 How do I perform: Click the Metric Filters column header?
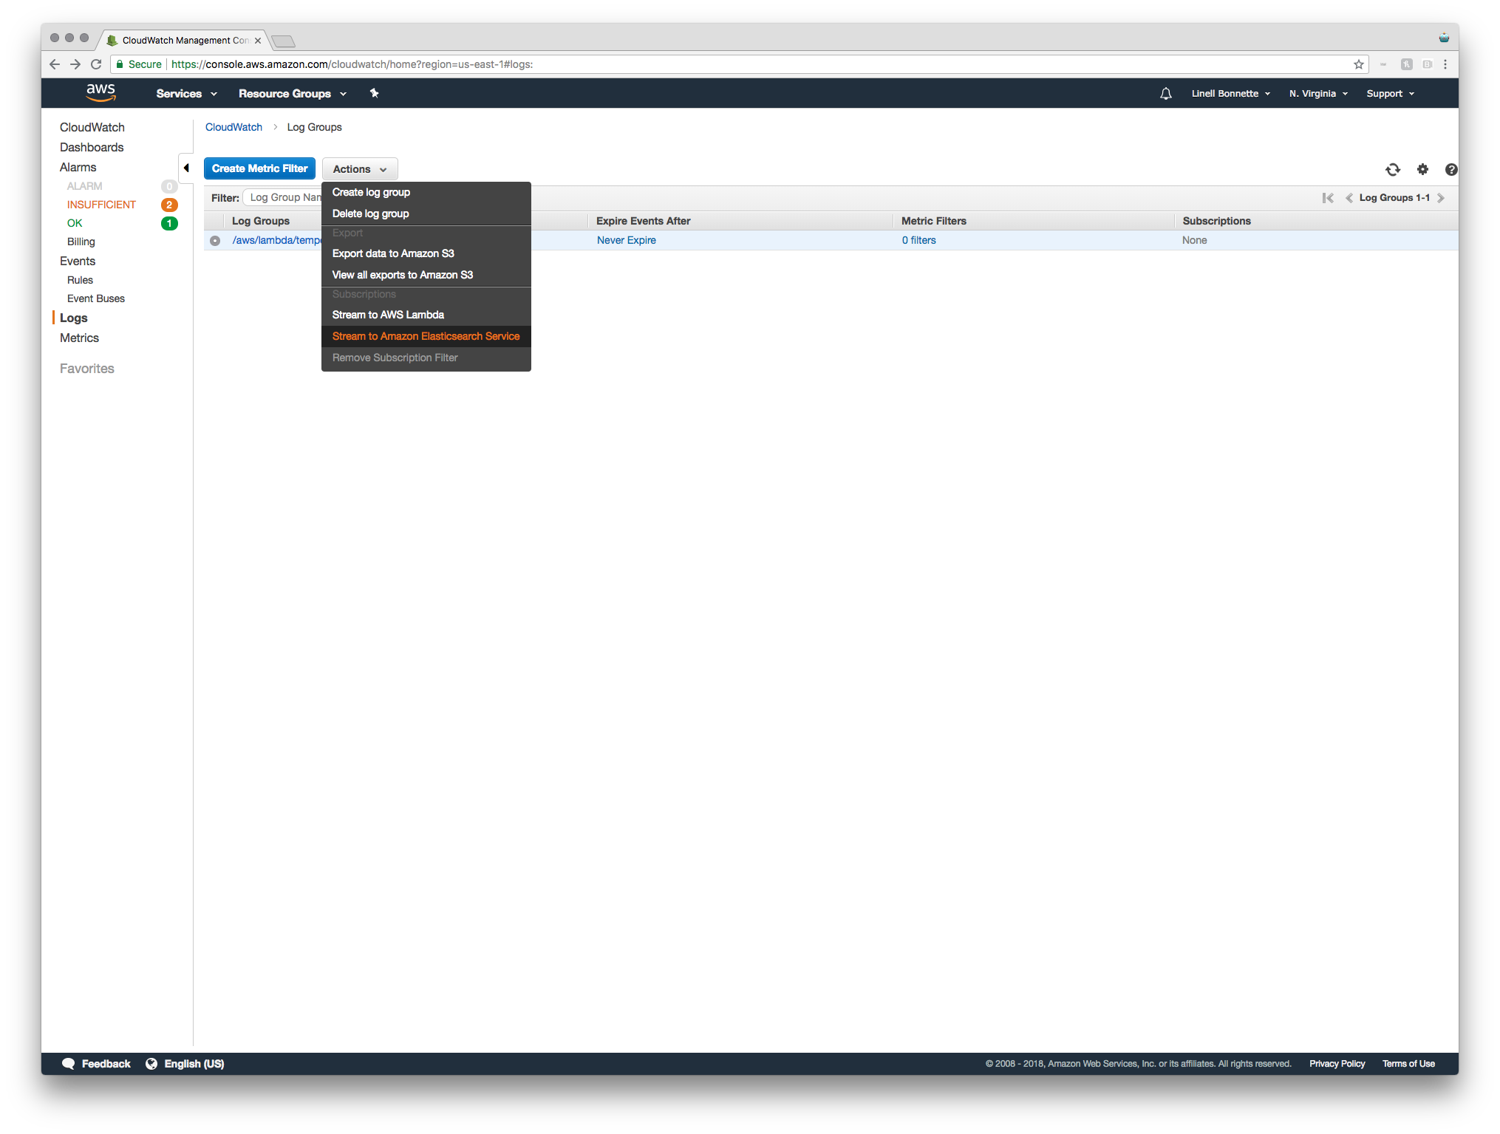tap(934, 221)
